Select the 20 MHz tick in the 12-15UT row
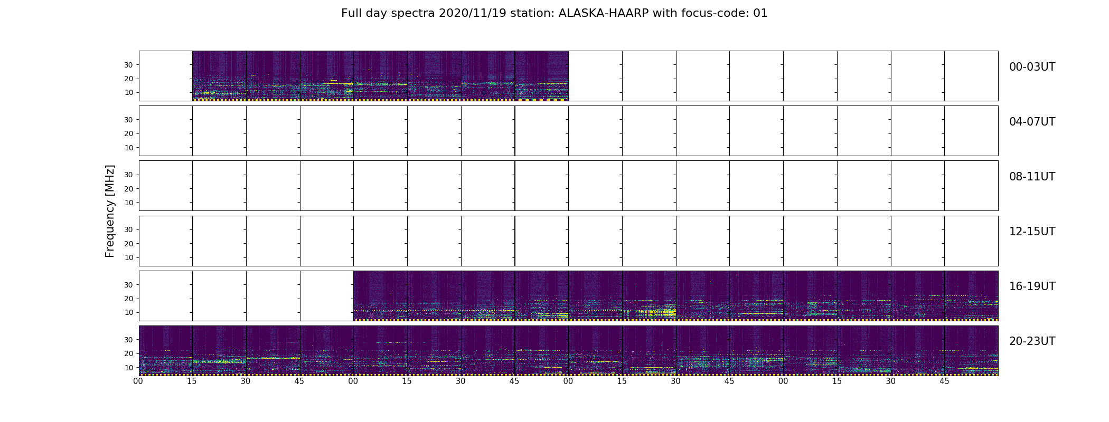Screen dimensions: 1109x422 point(128,244)
